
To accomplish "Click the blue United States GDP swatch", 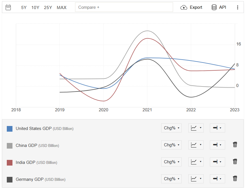I will [10, 129].
